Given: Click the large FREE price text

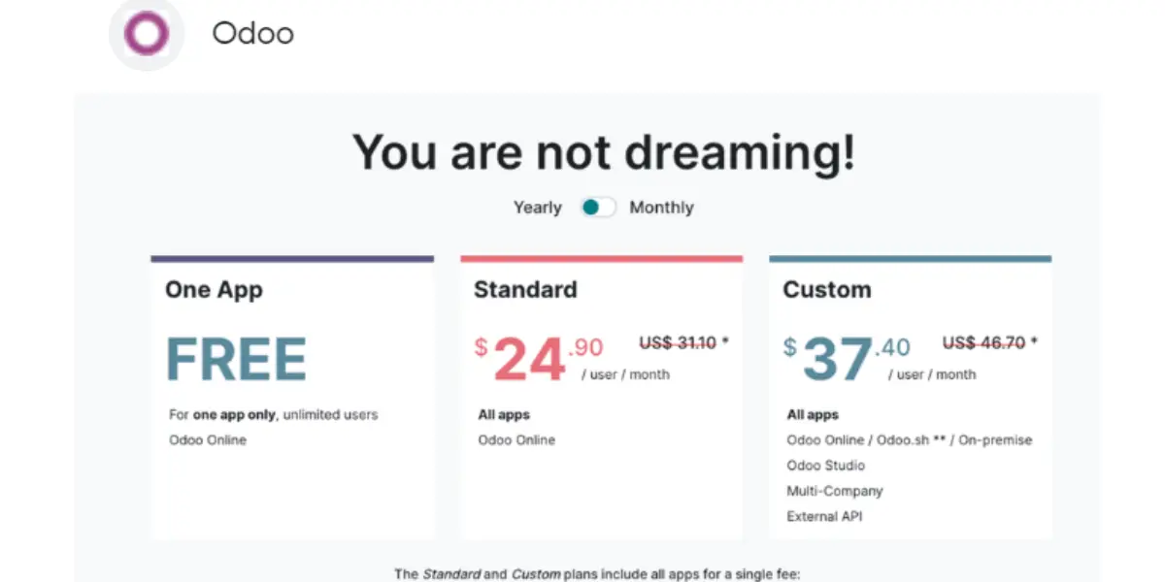Looking at the screenshot, I should point(236,359).
